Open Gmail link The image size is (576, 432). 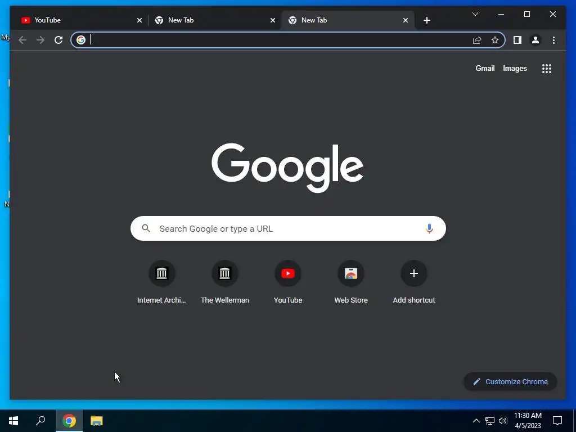pyautogui.click(x=485, y=68)
